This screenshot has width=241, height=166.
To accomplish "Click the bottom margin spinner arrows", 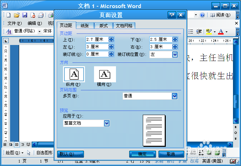I will 175,39.
